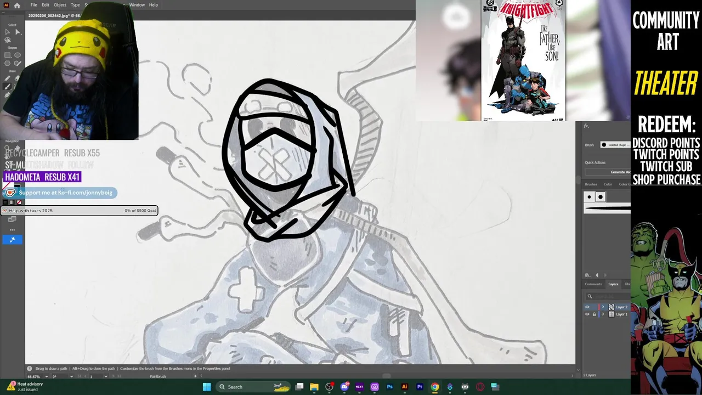Select the Direct Selection tool

click(18, 32)
